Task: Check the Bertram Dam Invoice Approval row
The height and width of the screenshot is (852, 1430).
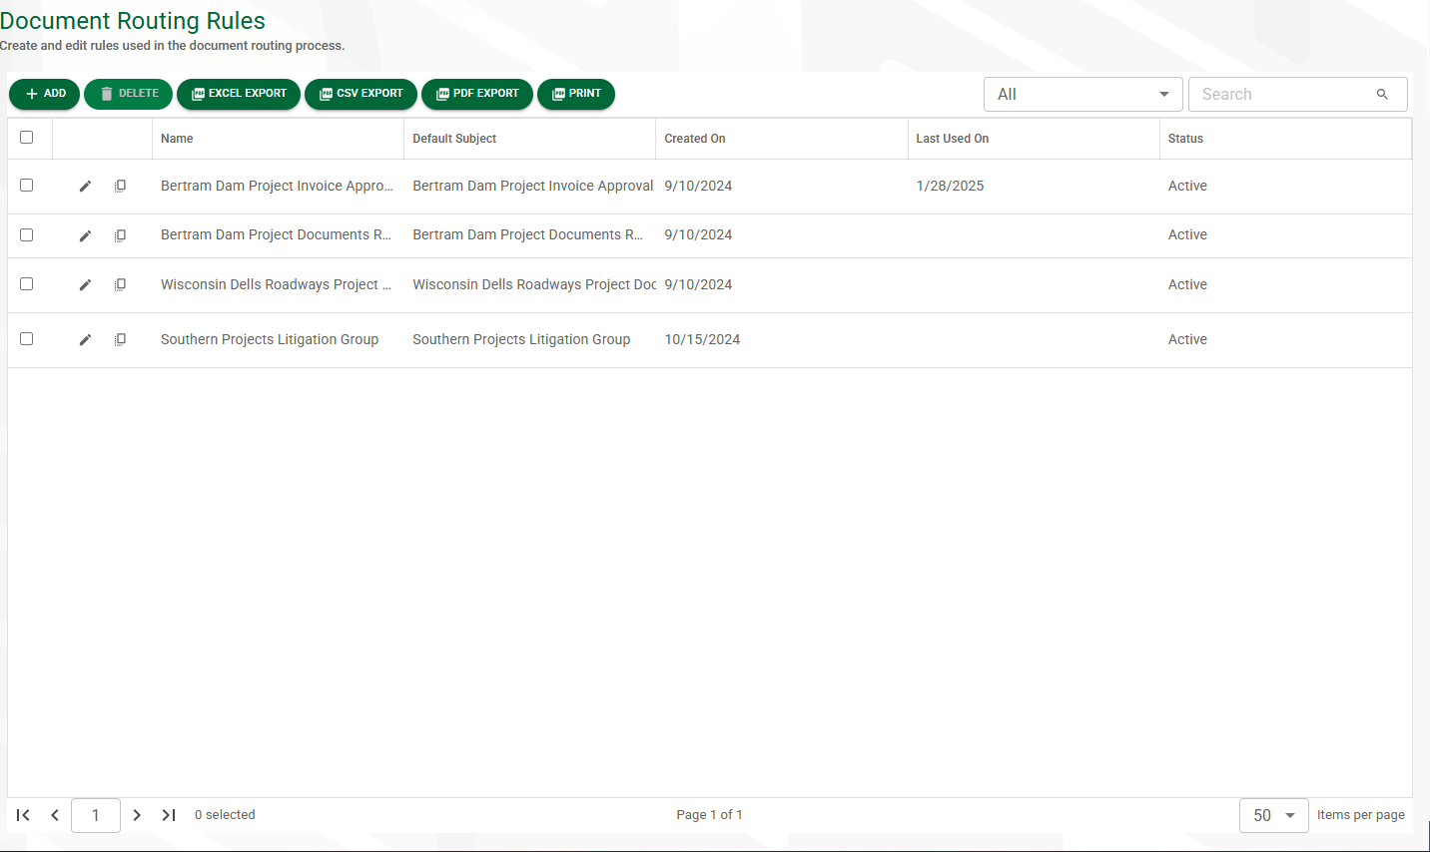Action: coord(27,186)
